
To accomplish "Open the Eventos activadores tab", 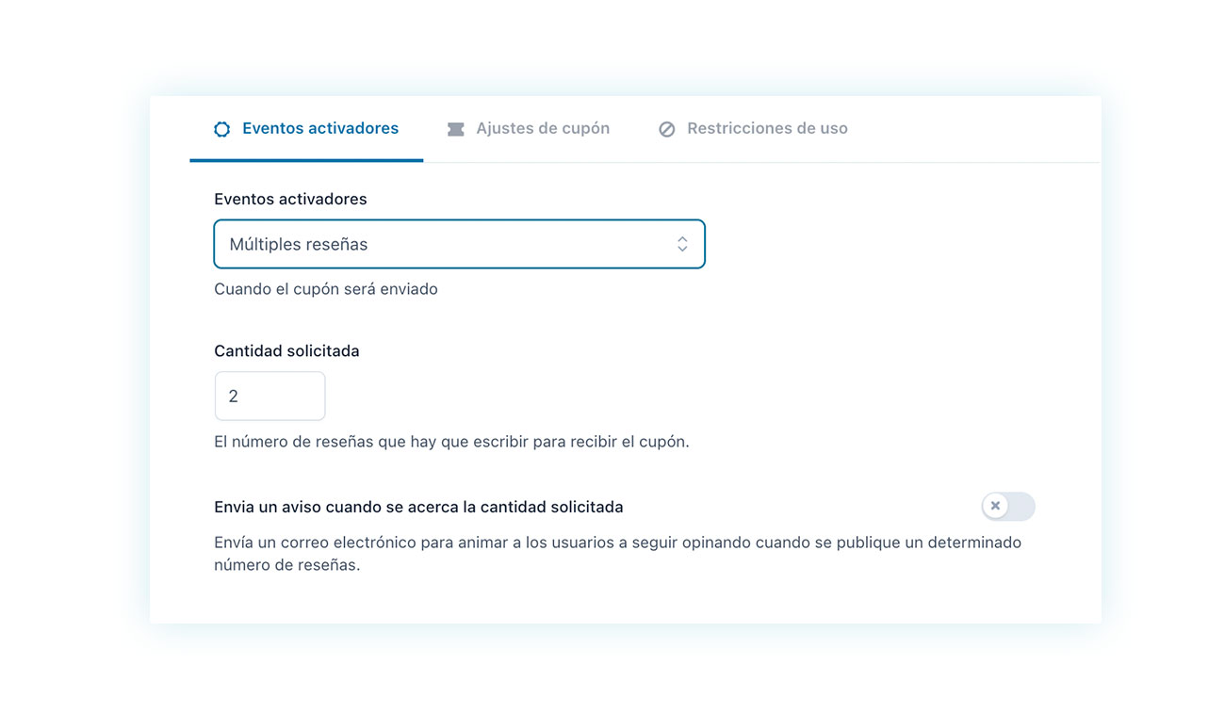I will click(x=306, y=128).
